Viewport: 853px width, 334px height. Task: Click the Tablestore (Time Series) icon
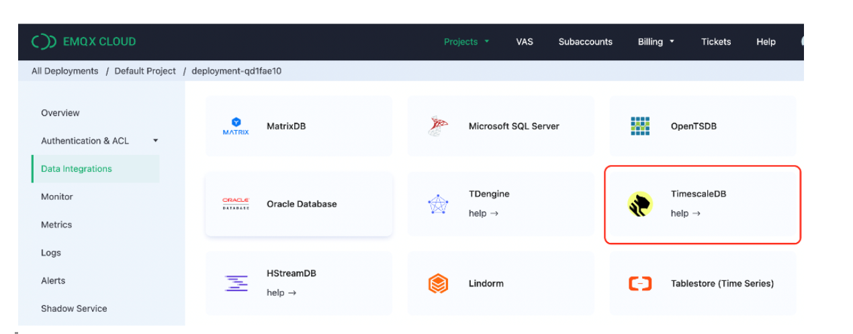640,284
